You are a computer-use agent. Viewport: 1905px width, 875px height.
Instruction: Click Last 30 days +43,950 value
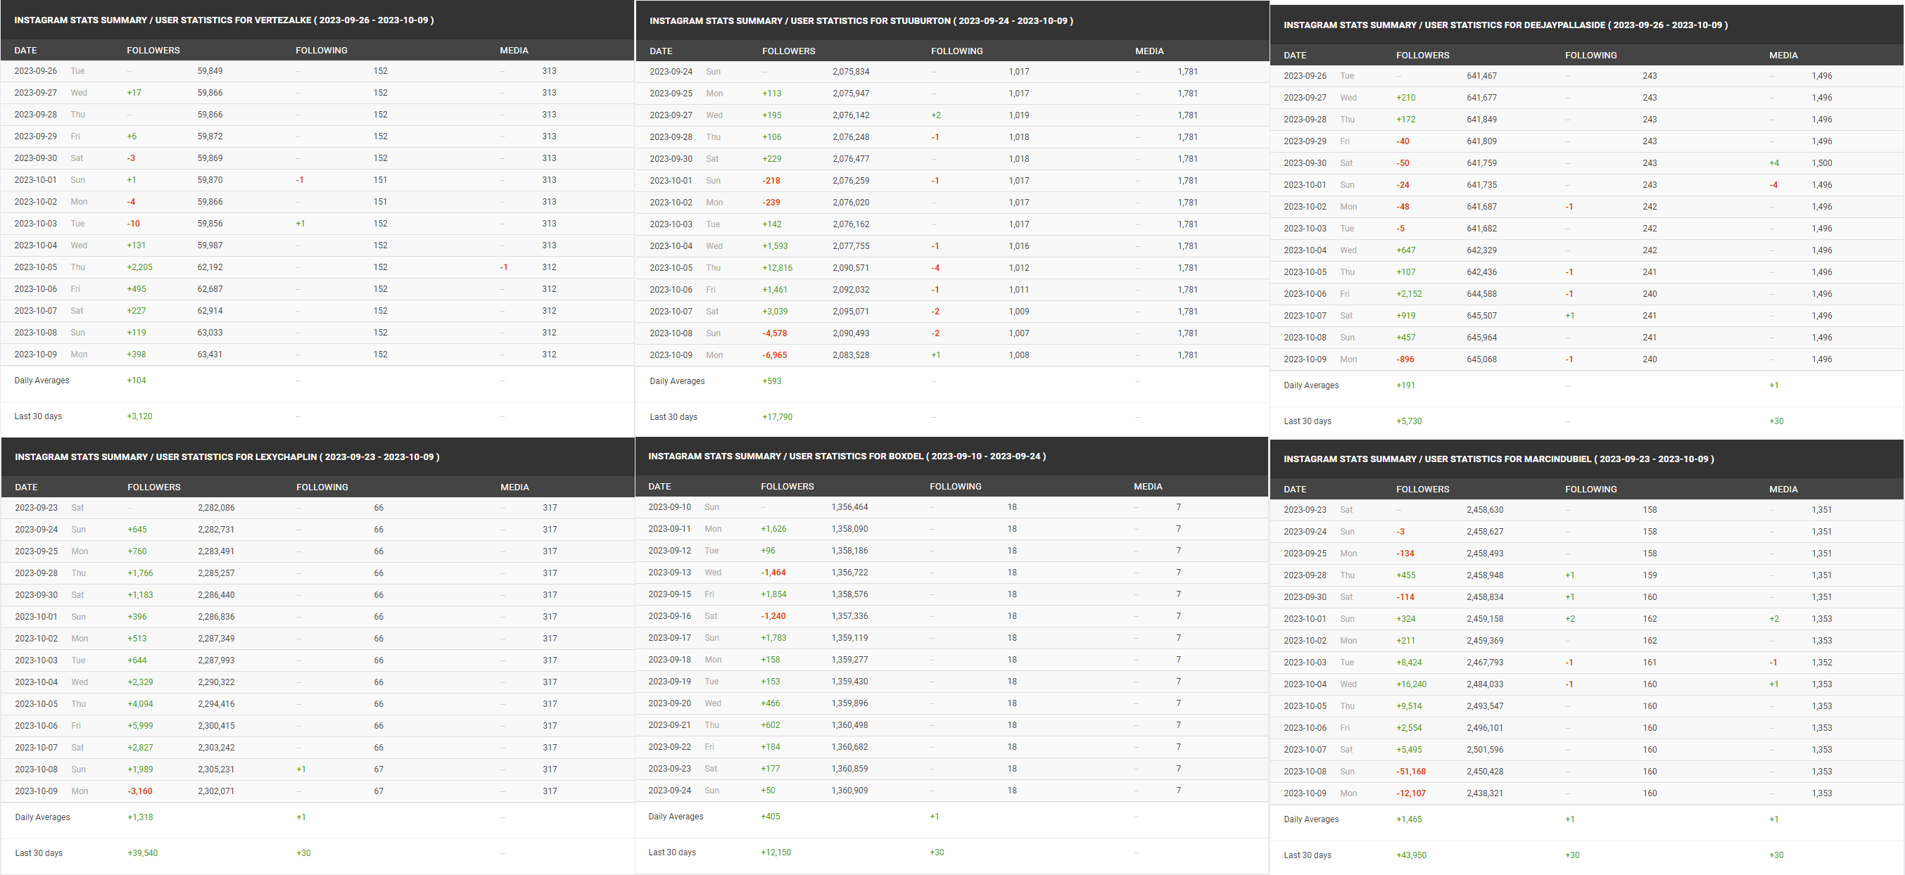[x=1411, y=855]
